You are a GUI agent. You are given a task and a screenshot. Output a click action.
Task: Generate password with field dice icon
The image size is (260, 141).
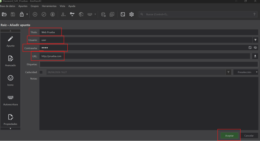pyautogui.click(x=250, y=48)
